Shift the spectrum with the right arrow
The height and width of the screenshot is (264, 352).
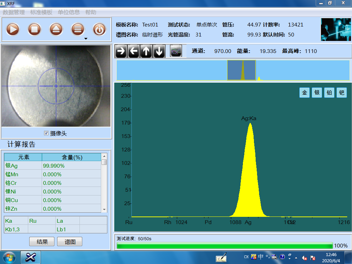point(121,51)
